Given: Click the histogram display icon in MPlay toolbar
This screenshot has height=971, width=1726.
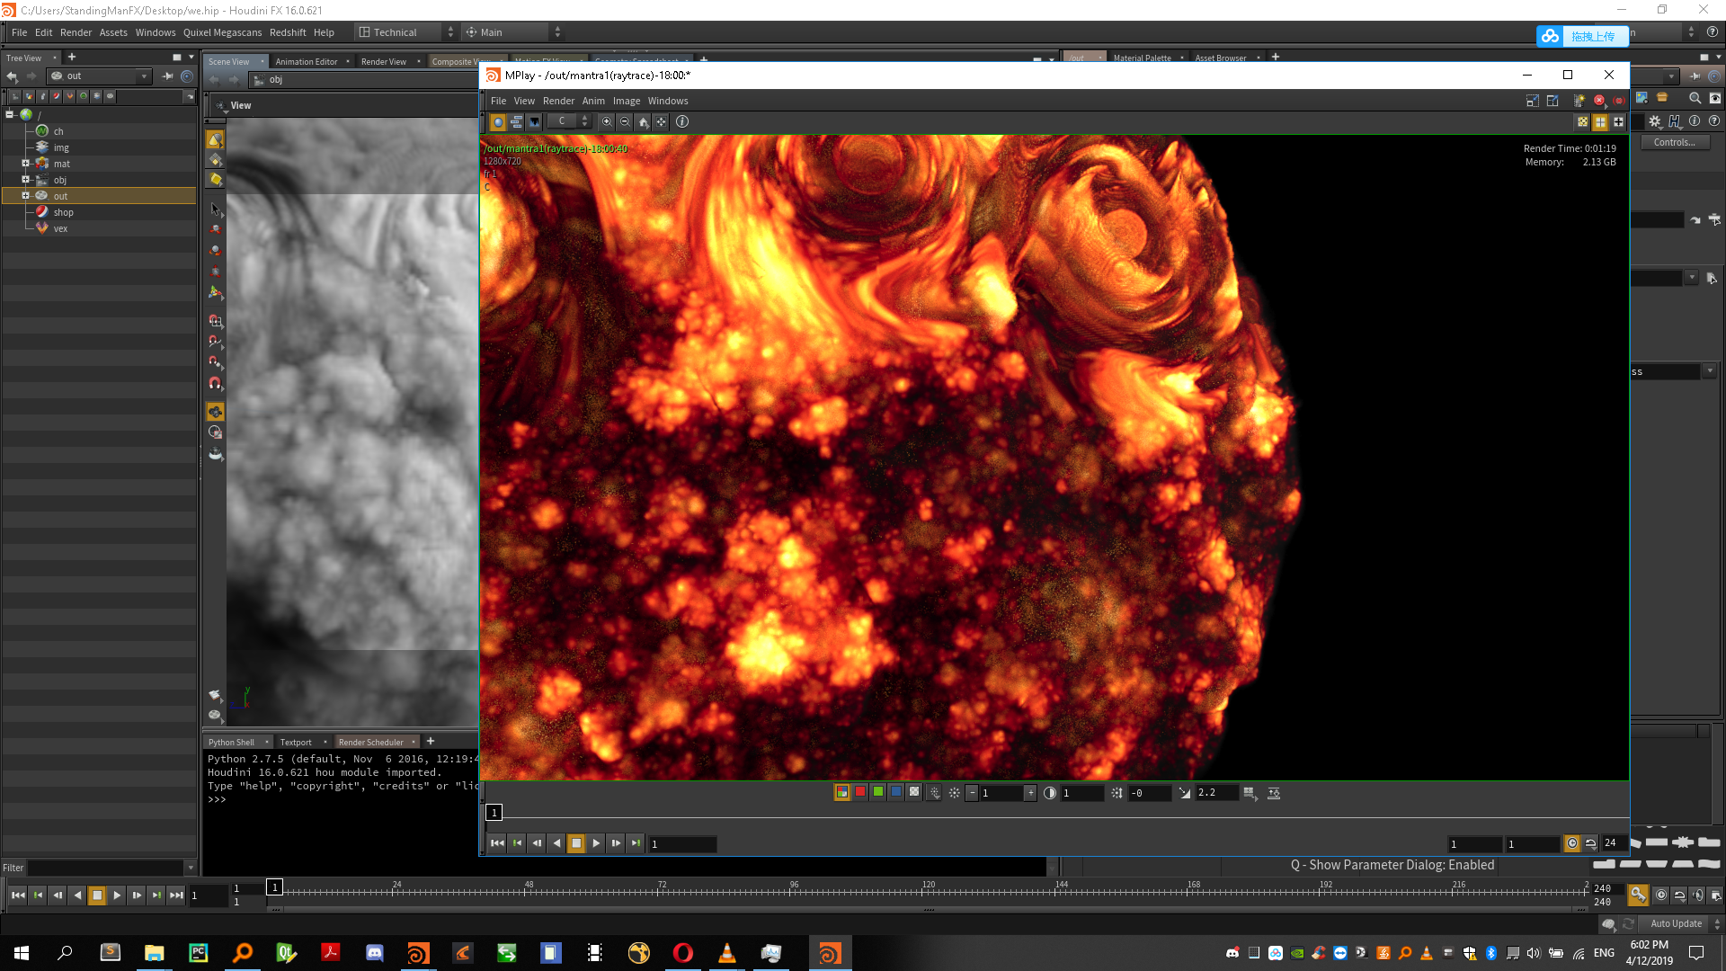Looking at the screenshot, I should [x=534, y=121].
